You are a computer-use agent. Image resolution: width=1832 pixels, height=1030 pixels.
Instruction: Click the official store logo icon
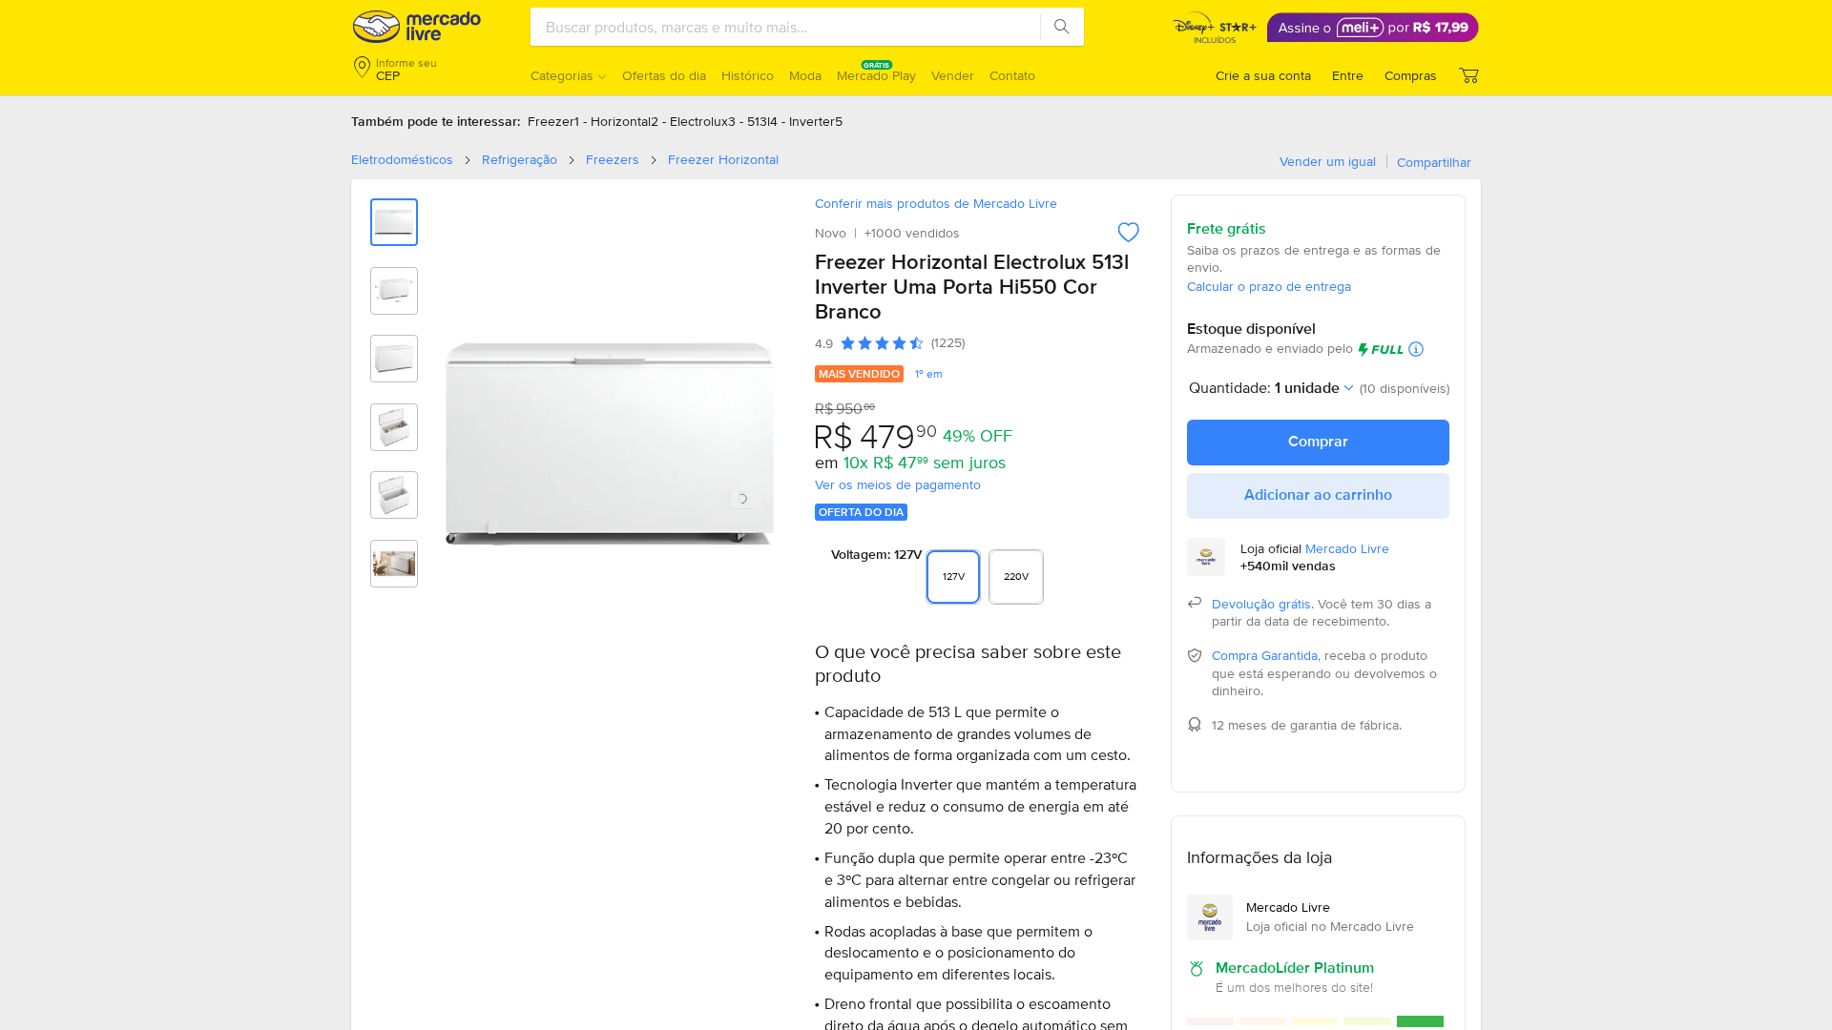tap(1206, 557)
